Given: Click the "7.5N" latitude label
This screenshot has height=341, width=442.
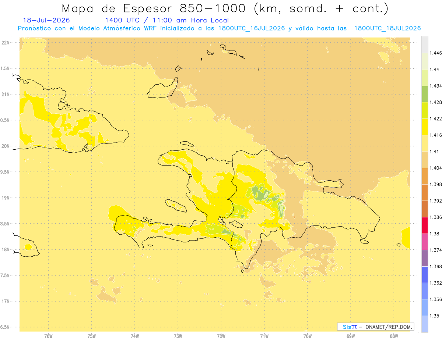Looking at the screenshot, I should click(x=6, y=276).
